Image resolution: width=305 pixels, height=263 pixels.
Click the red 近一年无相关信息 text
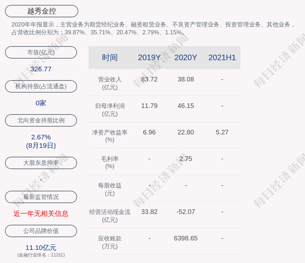pyautogui.click(x=41, y=214)
